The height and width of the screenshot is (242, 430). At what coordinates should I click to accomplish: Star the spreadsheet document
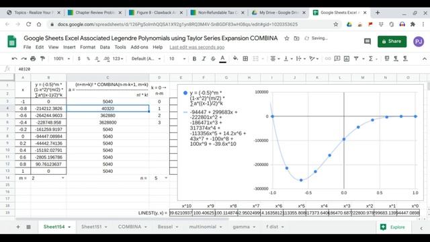tap(287, 38)
